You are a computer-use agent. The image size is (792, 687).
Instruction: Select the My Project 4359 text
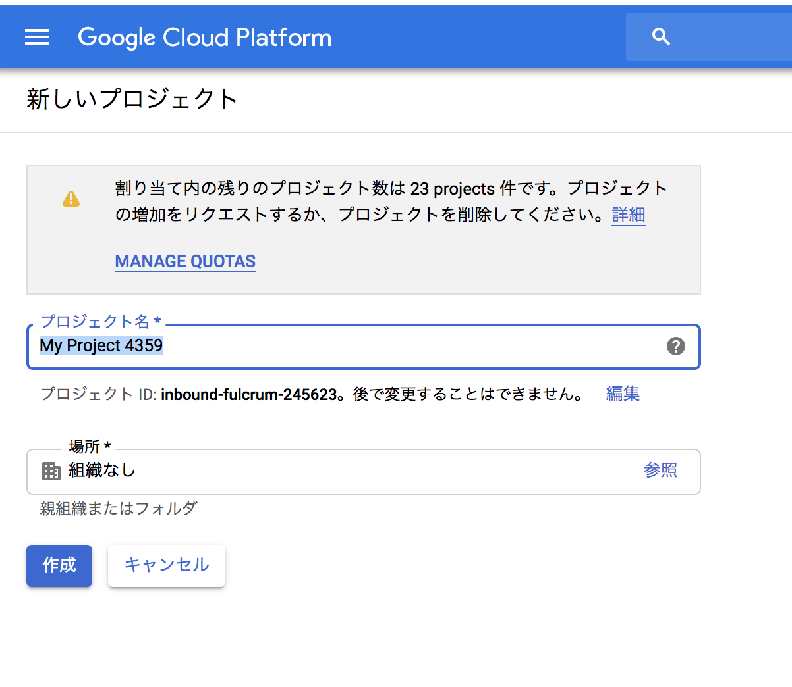101,345
